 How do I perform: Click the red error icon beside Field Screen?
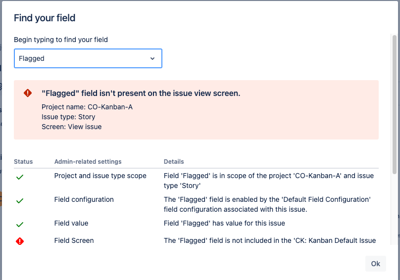tap(20, 241)
